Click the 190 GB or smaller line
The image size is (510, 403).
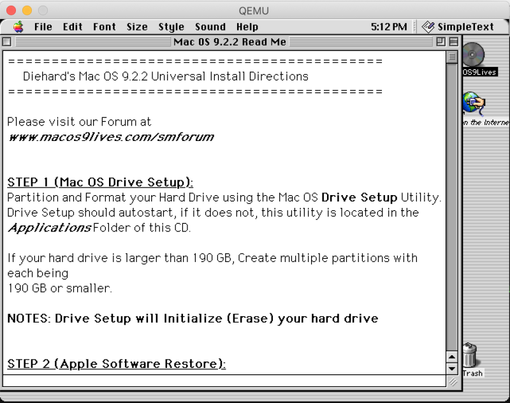(59, 288)
